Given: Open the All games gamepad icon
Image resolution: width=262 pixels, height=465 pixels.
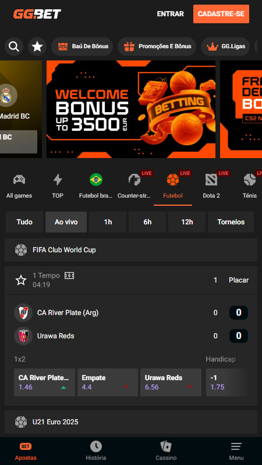Looking at the screenshot, I should click(x=19, y=180).
